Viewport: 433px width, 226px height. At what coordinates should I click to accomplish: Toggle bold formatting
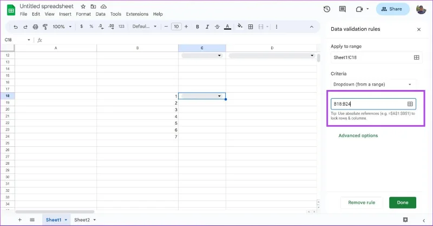coord(198,27)
